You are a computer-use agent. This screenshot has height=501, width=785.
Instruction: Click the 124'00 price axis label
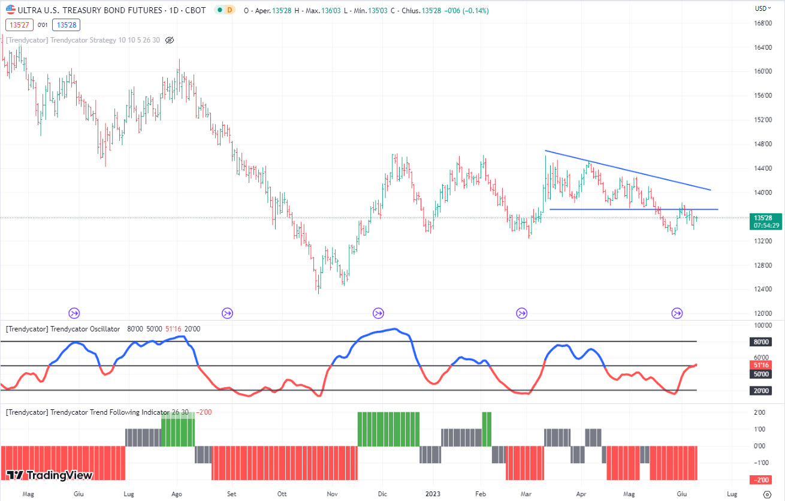(763, 289)
